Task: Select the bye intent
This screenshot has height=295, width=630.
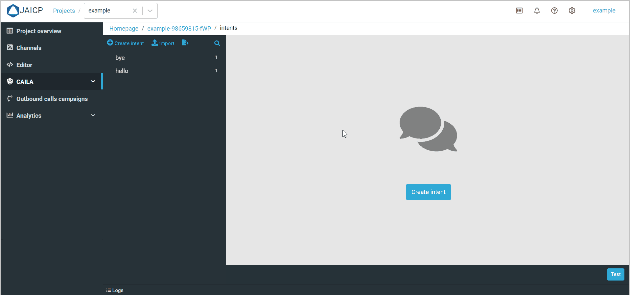Action: (x=120, y=58)
